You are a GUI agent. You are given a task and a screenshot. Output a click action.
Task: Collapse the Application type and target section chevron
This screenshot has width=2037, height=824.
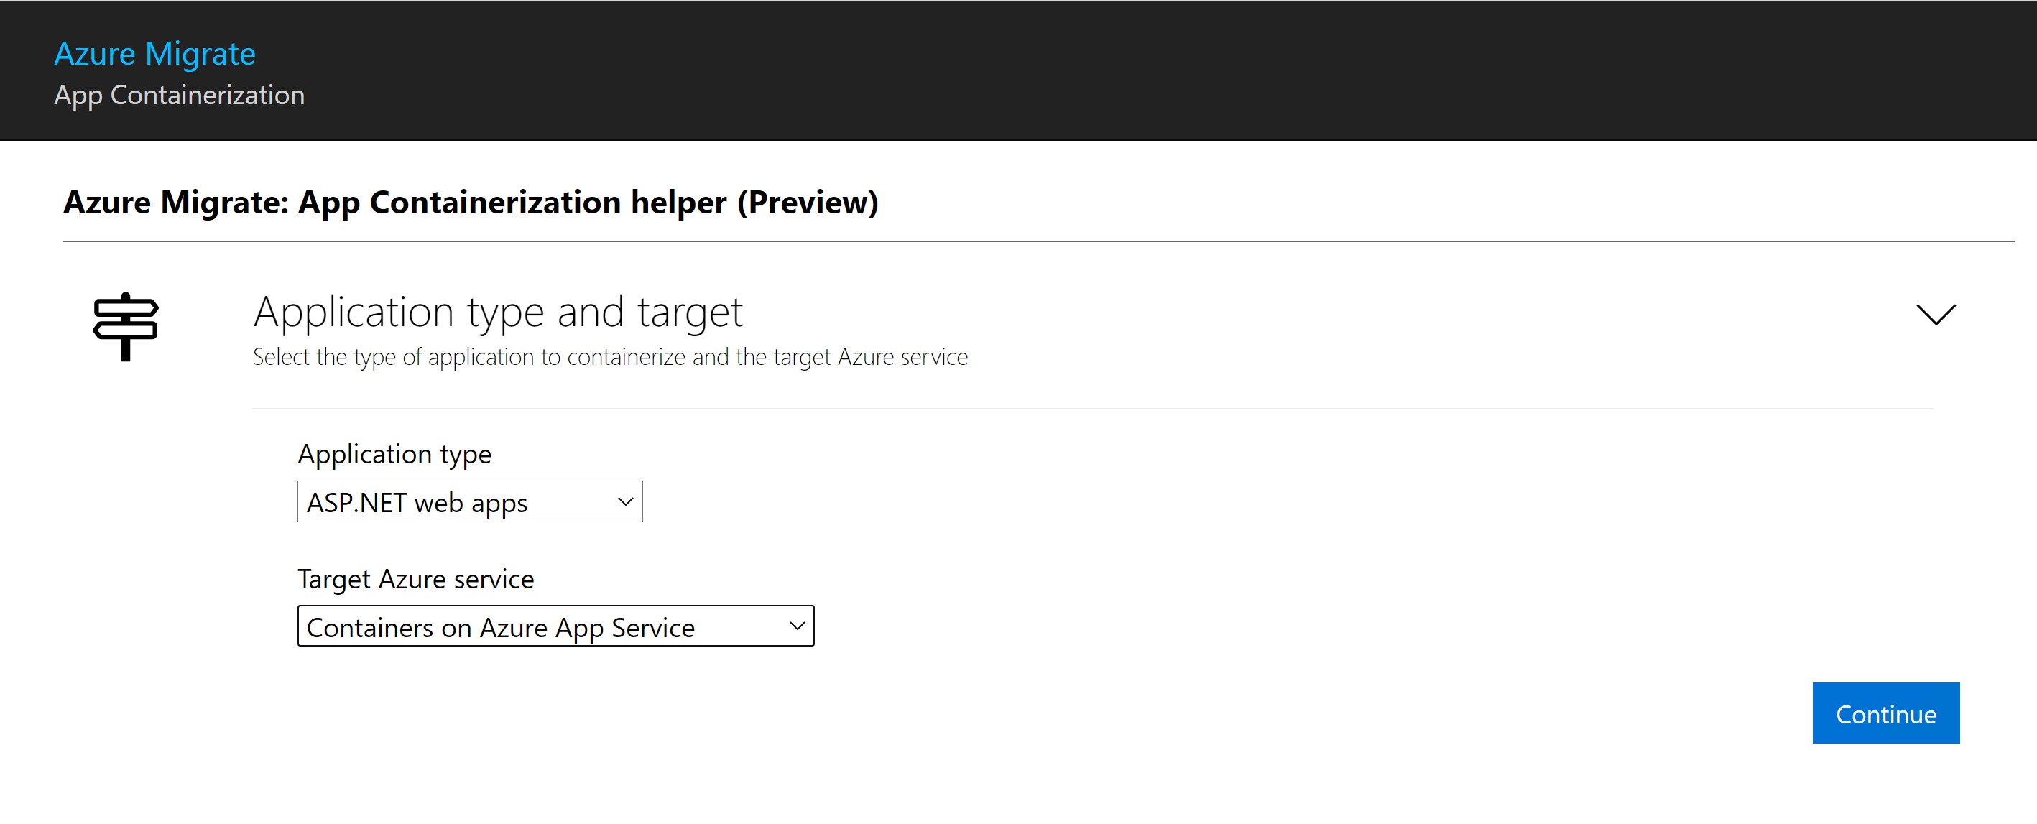click(x=1936, y=314)
